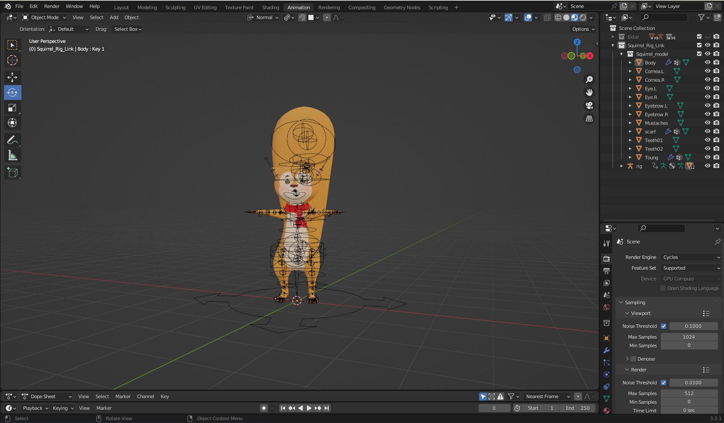The width and height of the screenshot is (724, 423).
Task: Select the Add Cube tool
Action: (x=12, y=173)
